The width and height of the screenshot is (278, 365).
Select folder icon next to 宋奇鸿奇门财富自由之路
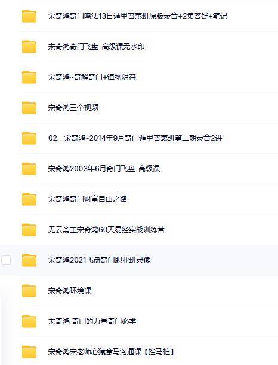tap(29, 199)
